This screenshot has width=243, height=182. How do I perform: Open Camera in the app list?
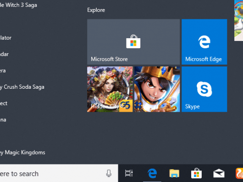pyautogui.click(x=3, y=71)
